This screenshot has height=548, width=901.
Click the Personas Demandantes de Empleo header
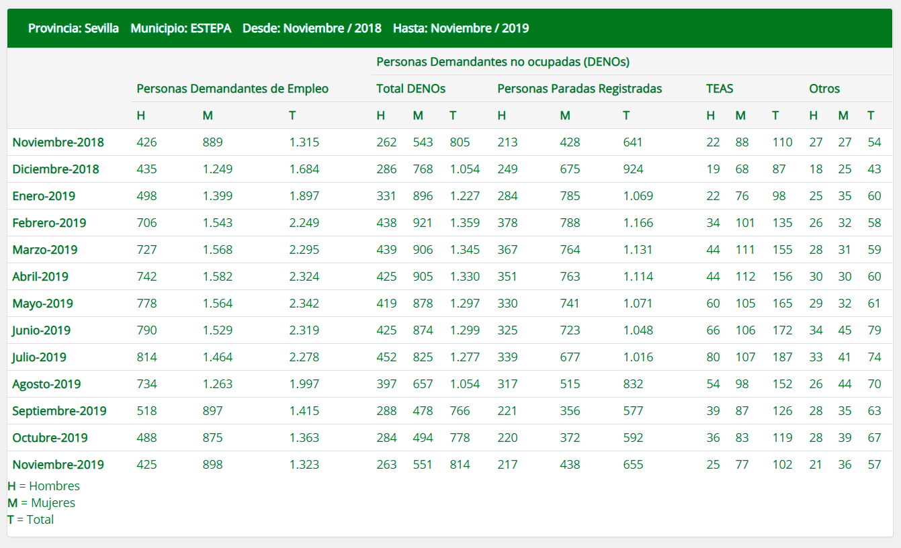point(232,89)
